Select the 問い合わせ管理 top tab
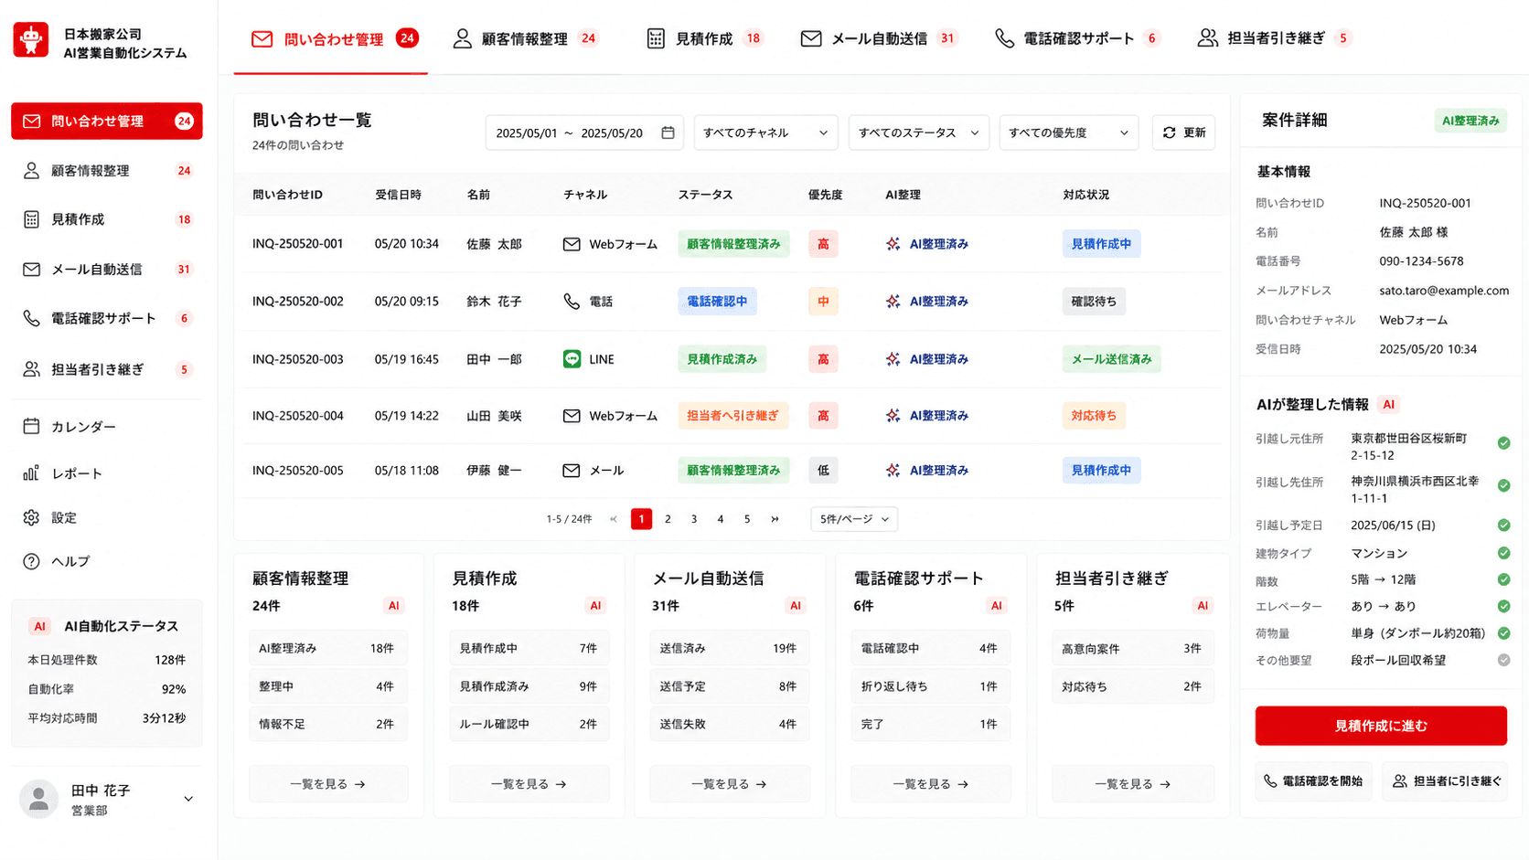The height and width of the screenshot is (860, 1529). click(332, 38)
